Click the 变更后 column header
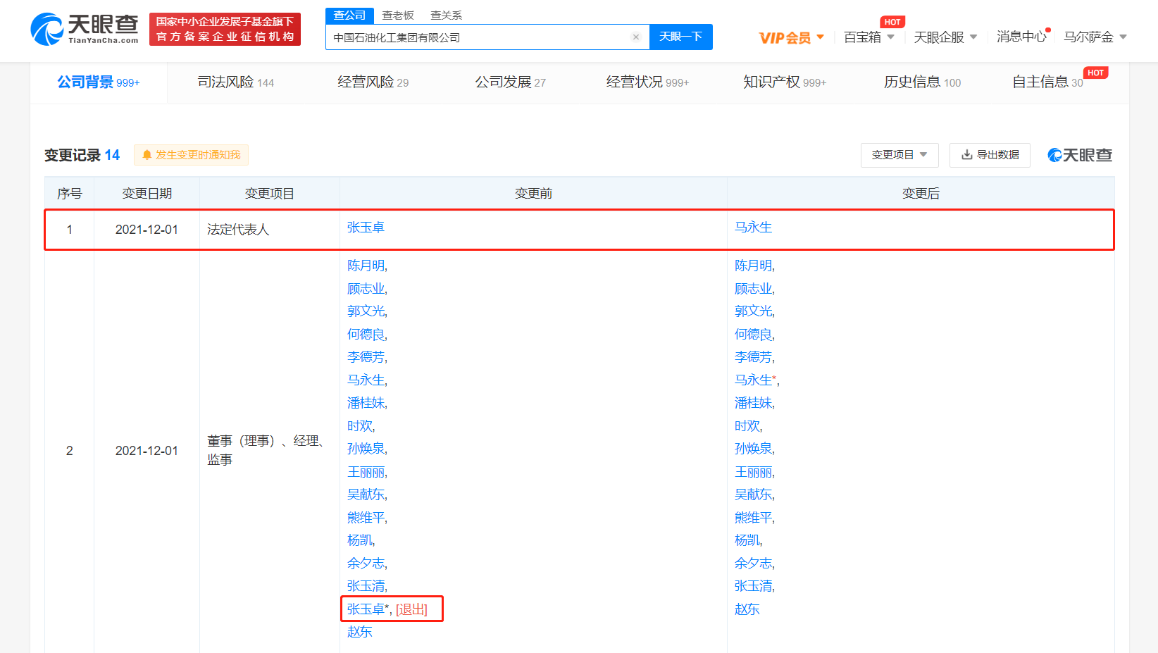The width and height of the screenshot is (1158, 653). (921, 193)
